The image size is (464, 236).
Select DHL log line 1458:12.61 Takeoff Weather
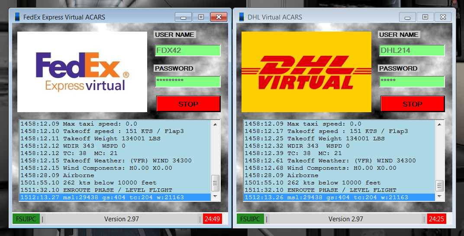(339, 161)
